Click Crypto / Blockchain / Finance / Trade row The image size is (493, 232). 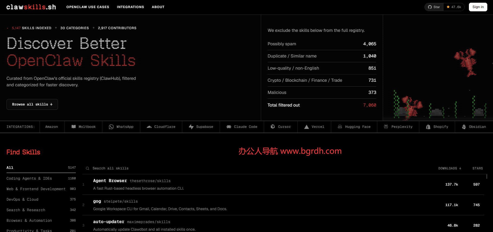(x=322, y=80)
